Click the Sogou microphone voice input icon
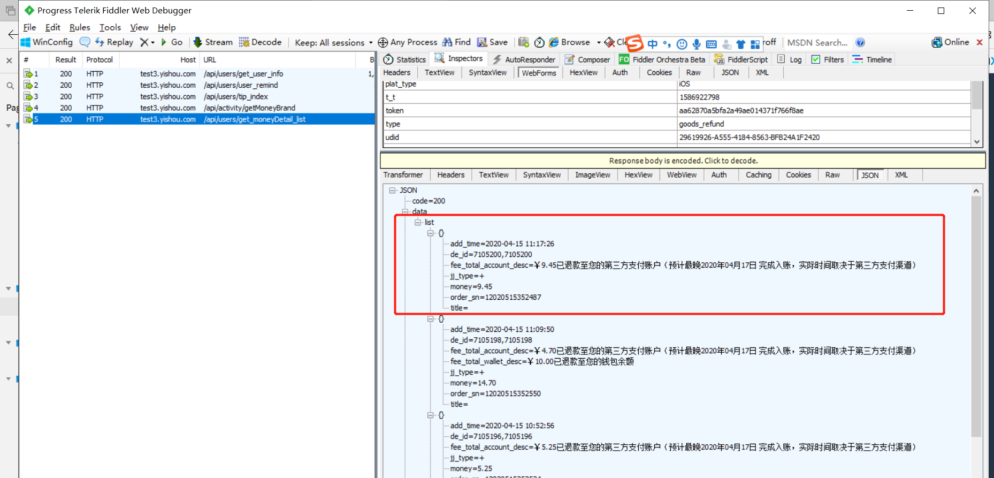Viewport: 994px width, 478px height. [697, 44]
